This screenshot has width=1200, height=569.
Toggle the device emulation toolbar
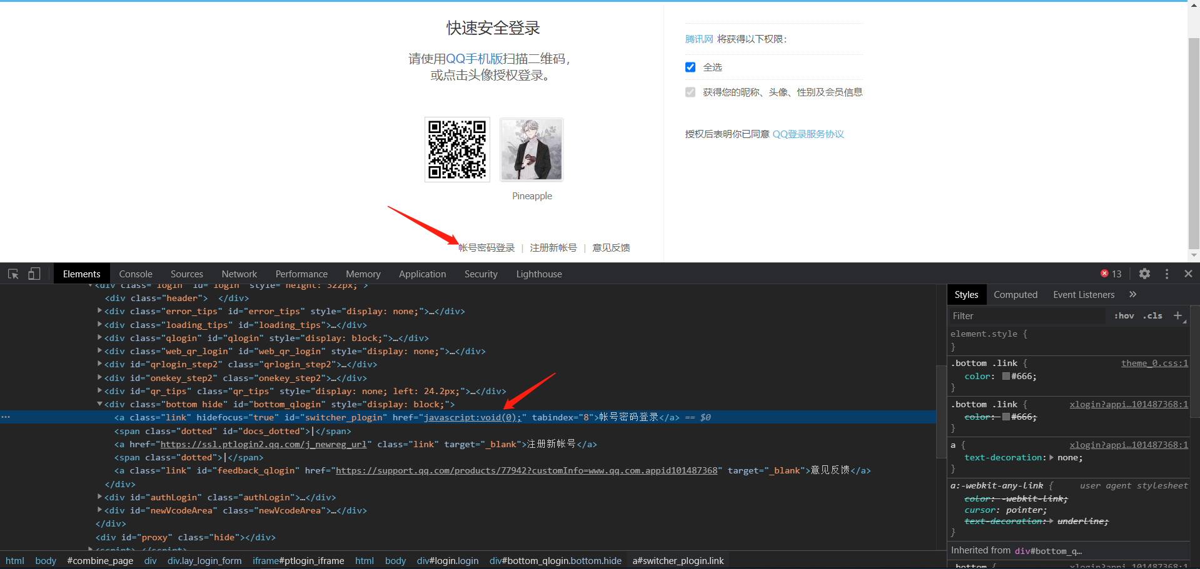click(x=34, y=274)
